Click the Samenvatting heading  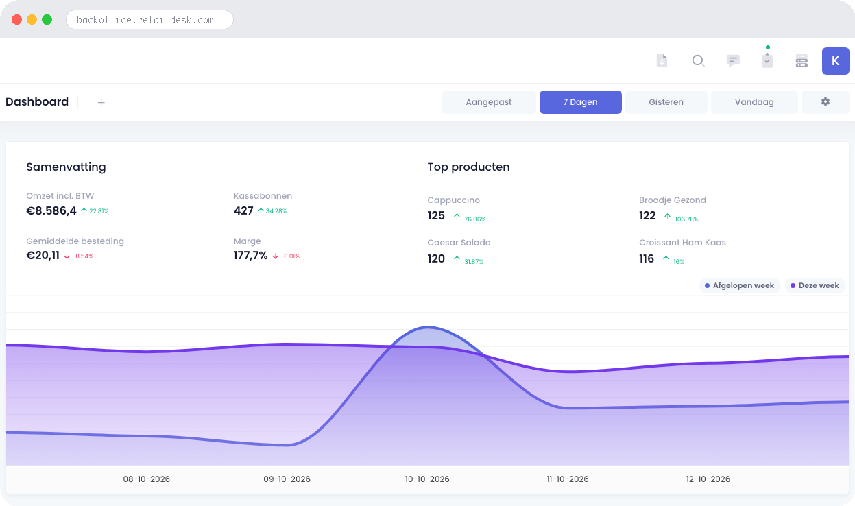tap(66, 167)
